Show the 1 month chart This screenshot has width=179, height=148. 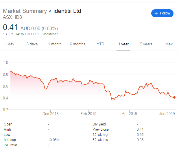55,44
